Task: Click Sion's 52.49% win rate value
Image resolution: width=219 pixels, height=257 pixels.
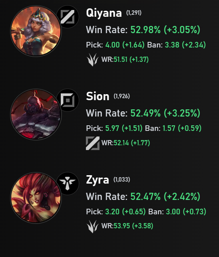Action: (145, 113)
